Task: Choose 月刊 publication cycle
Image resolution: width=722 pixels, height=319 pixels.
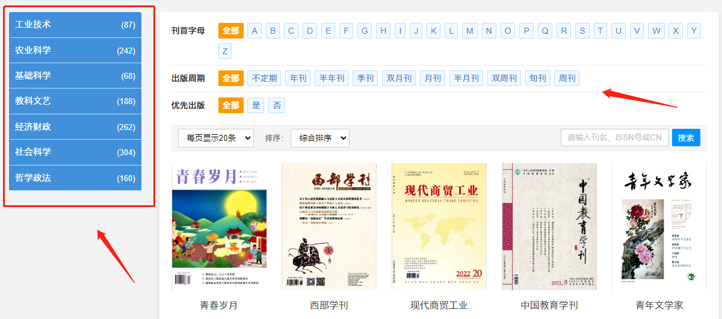Action: pos(433,78)
